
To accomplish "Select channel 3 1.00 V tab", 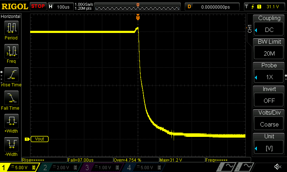I will coord(103,167).
